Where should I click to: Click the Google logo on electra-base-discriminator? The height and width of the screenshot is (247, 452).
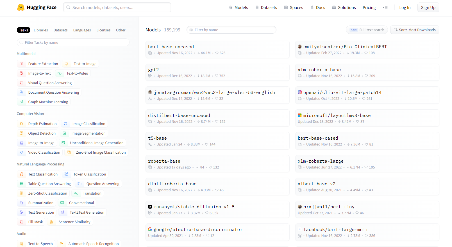pos(150,229)
